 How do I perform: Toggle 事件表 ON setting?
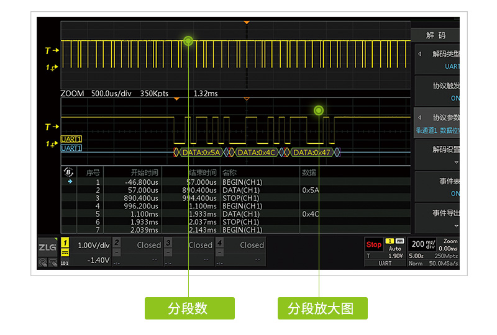tap(437, 187)
